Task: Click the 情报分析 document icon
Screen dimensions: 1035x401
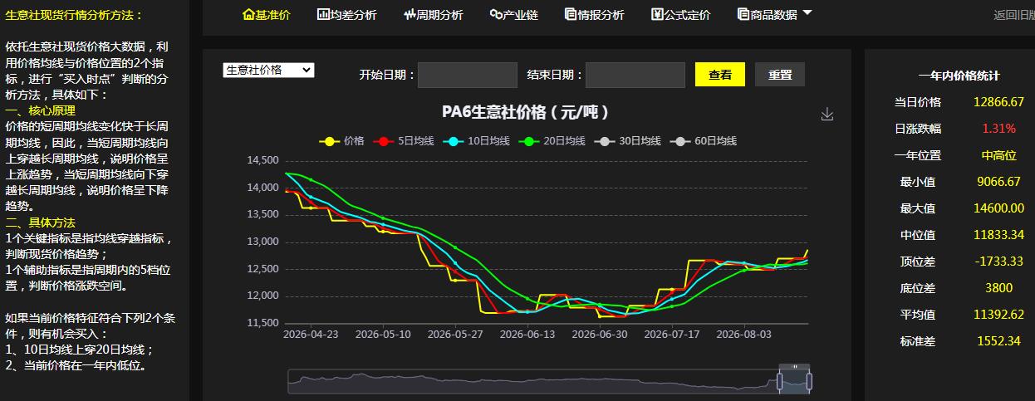Action: (571, 14)
